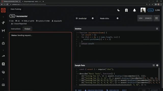163x91 pixels.
Task: Collapse the describe block fold arrow
Action: pyautogui.click(x=78, y=74)
